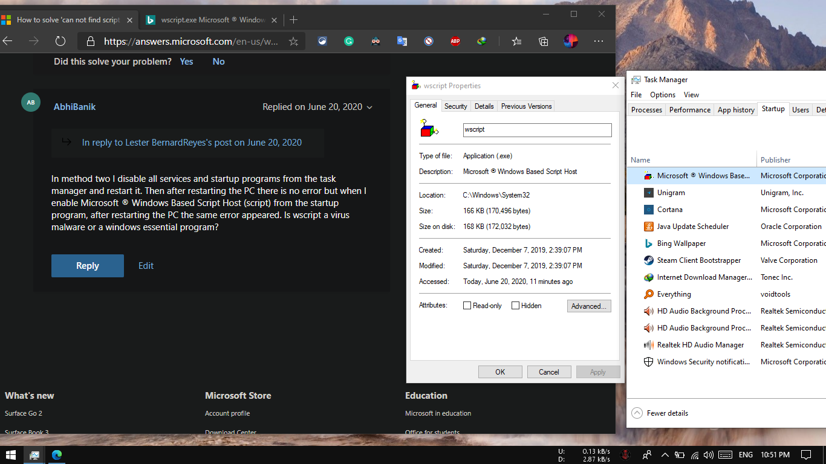Open the Action Center notification icon
Viewport: 826px width, 464px height.
click(x=806, y=454)
